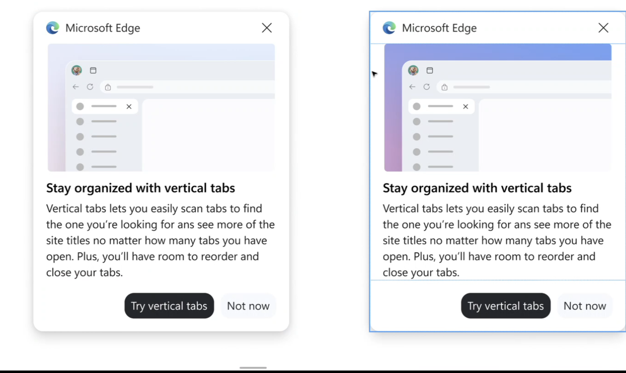Click the Edge logo in left dialog
The width and height of the screenshot is (626, 373).
[x=53, y=28]
